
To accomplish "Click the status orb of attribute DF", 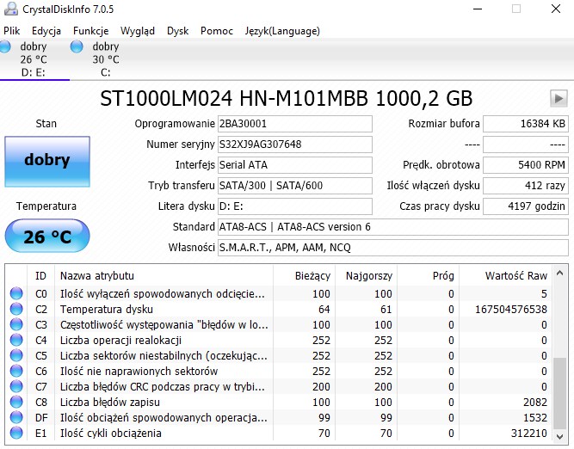I will pos(16,417).
